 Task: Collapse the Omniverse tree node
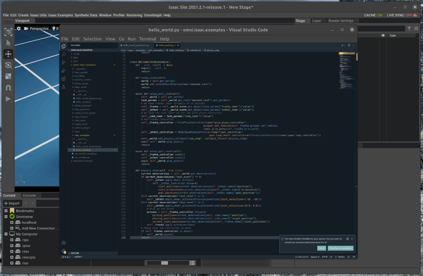pos(6,216)
